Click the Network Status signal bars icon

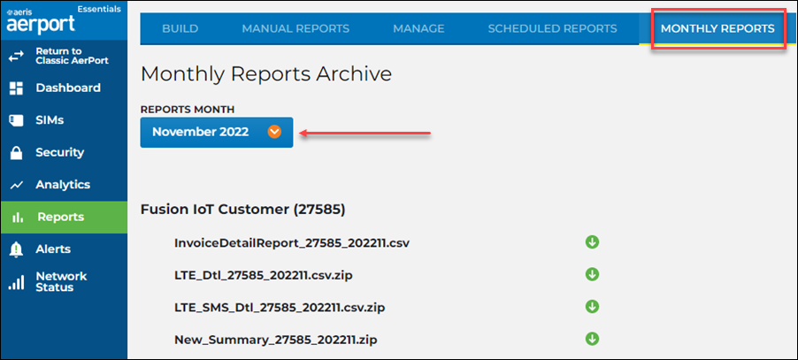[16, 283]
